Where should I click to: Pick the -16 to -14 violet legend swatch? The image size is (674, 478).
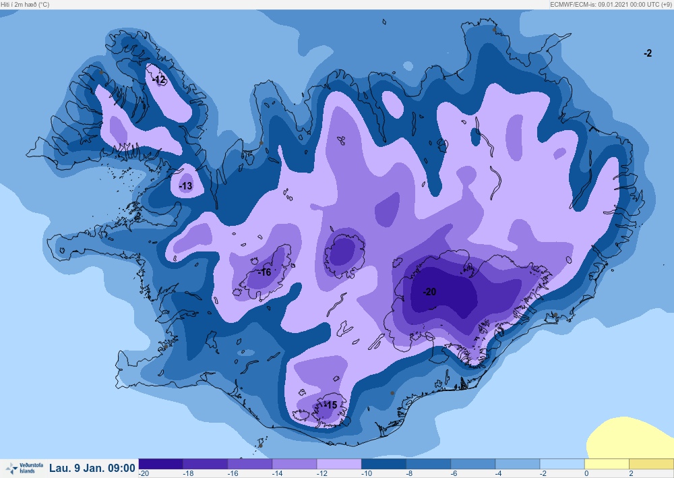pyautogui.click(x=250, y=464)
